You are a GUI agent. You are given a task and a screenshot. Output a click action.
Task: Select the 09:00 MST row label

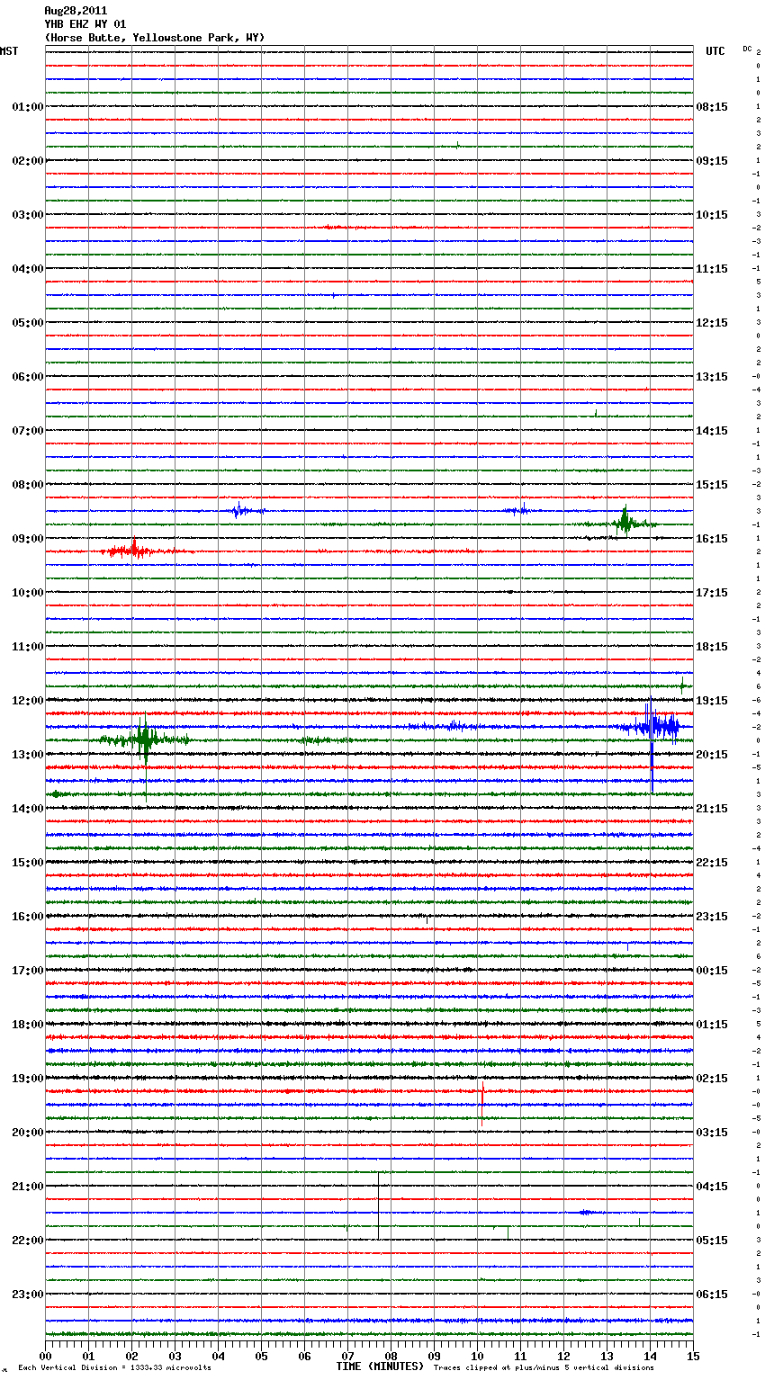tap(27, 539)
